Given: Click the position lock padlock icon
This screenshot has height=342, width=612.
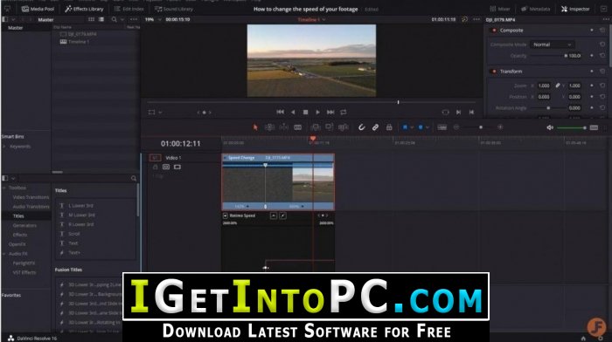Looking at the screenshot, I should coord(389,127).
